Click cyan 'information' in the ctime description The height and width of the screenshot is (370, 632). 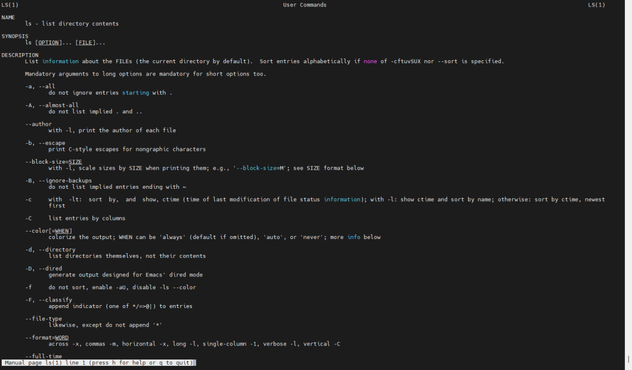[342, 199]
